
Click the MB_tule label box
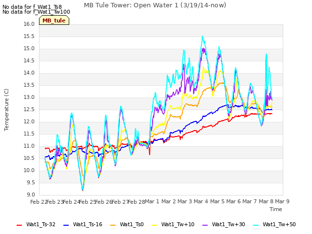pos(54,20)
